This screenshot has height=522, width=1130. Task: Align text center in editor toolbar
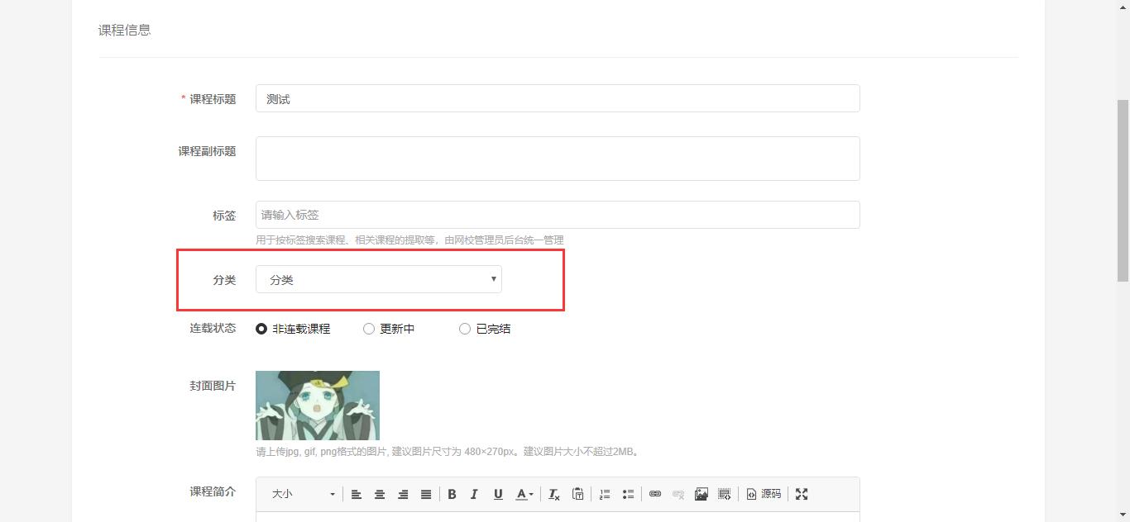pyautogui.click(x=380, y=494)
